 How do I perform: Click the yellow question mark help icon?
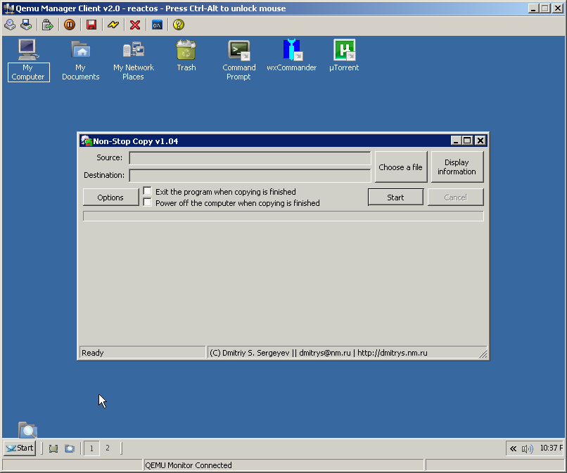pos(179,25)
